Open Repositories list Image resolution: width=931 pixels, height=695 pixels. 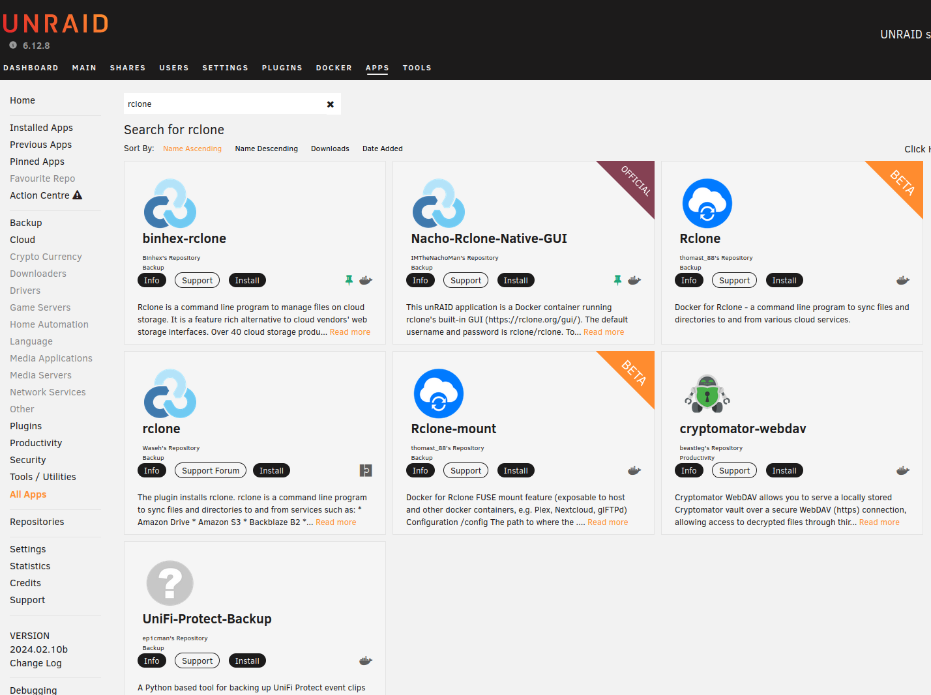click(37, 522)
